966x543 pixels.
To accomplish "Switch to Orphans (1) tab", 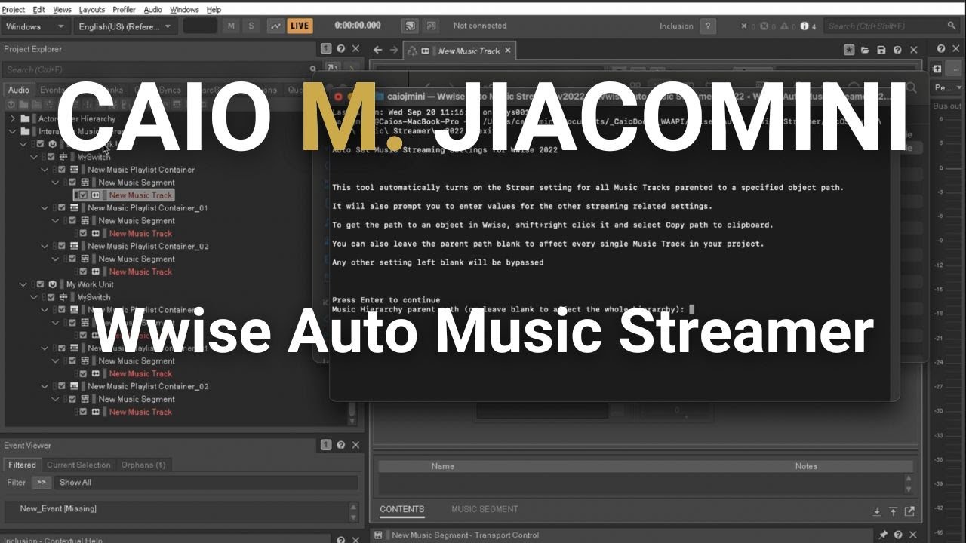I will (143, 465).
